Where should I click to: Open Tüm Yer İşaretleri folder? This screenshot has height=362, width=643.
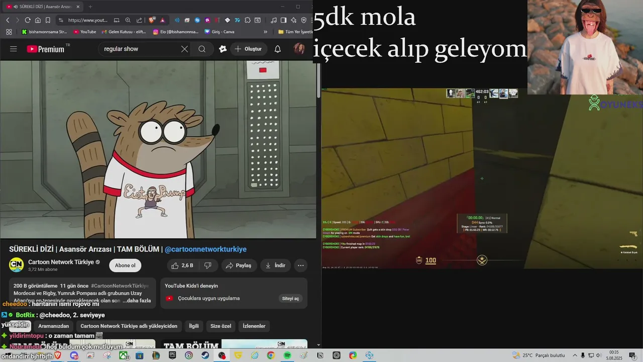295,32
